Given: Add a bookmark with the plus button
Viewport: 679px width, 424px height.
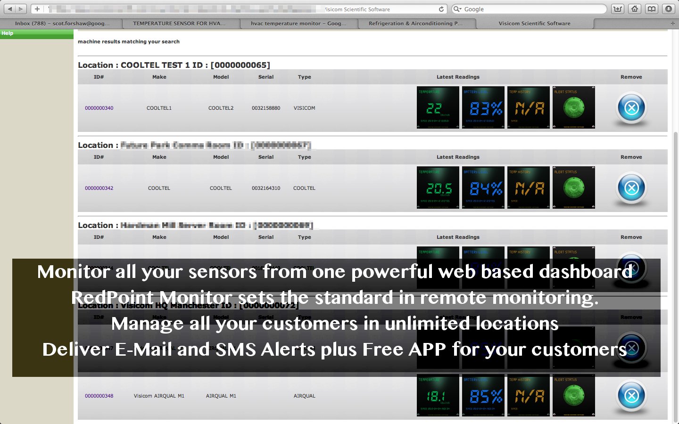Looking at the screenshot, I should 37,9.
